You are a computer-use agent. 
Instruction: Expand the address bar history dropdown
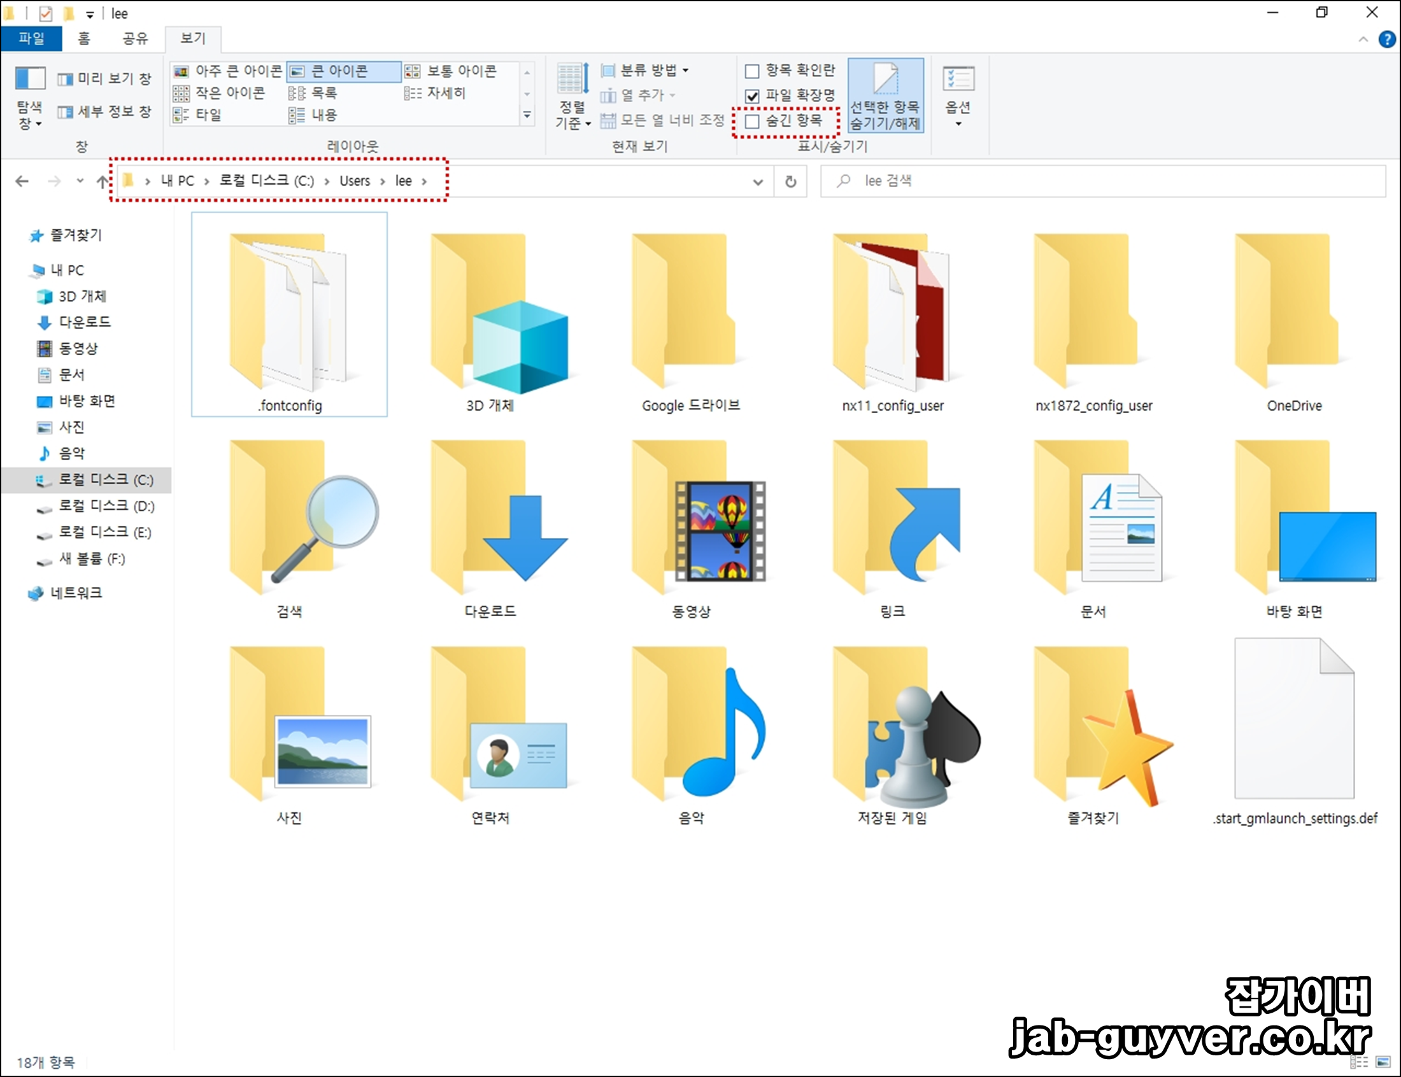click(x=758, y=182)
